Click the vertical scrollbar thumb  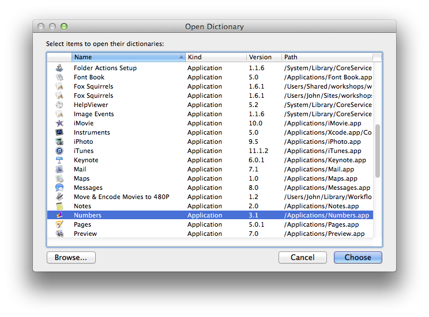pyautogui.click(x=378, y=151)
